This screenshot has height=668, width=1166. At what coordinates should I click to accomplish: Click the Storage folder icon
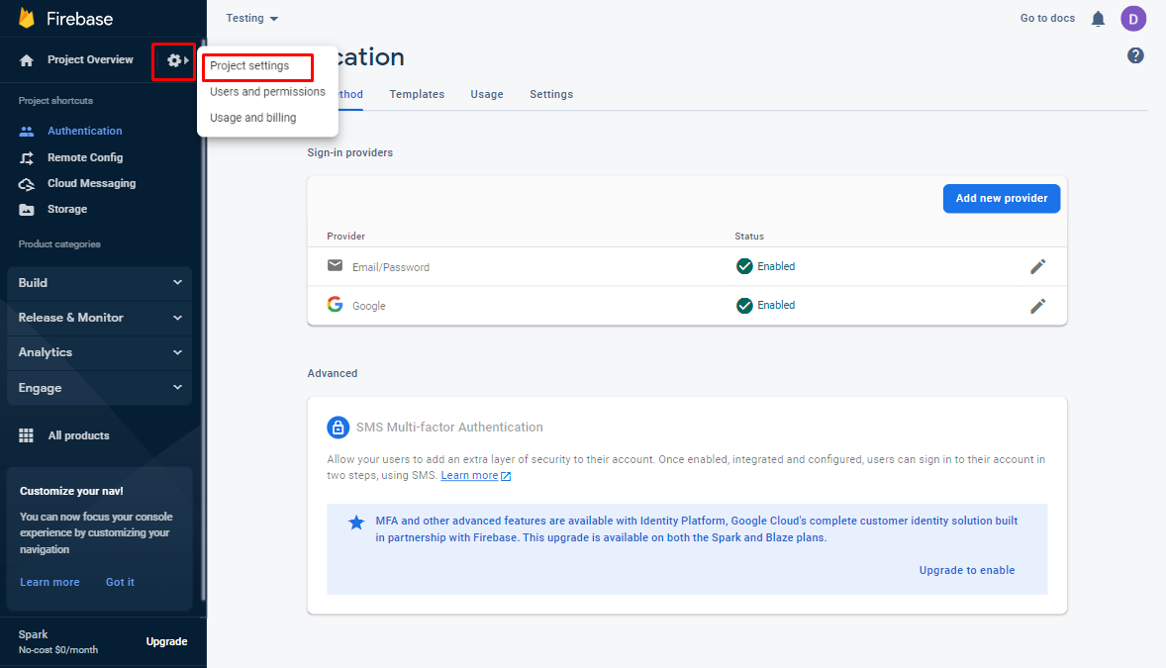27,210
